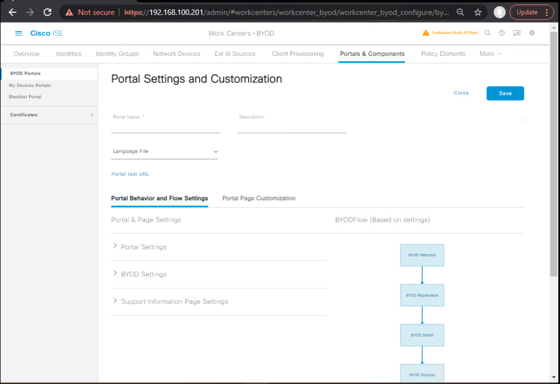The height and width of the screenshot is (384, 560).
Task: Open the Network Devices tab
Action: (x=177, y=54)
